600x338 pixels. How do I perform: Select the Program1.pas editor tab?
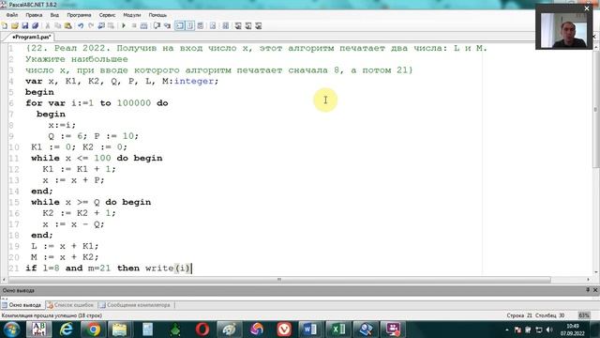coord(31,38)
